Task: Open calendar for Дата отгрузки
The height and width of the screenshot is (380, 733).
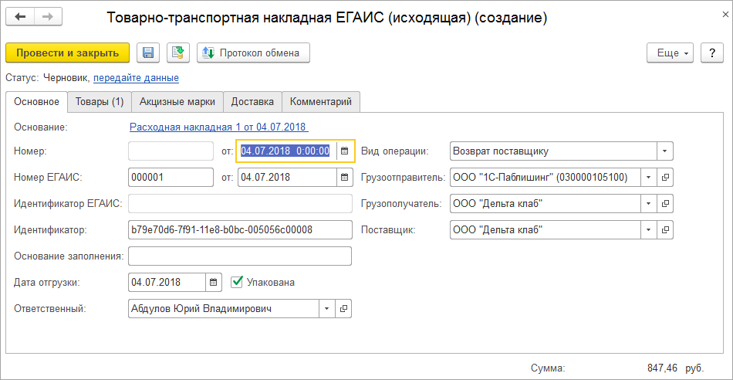Action: [x=214, y=282]
